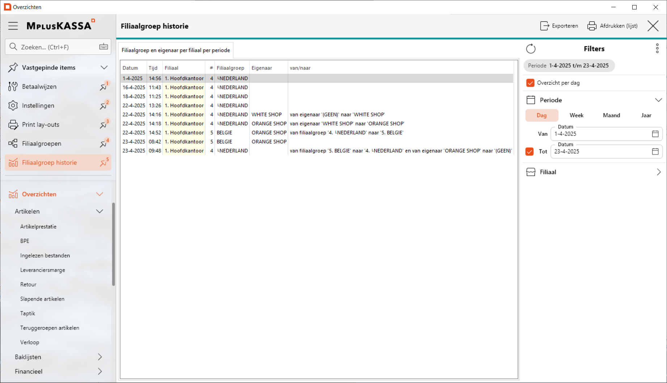Click the Instellingen gear icon
The image size is (667, 383).
13,106
